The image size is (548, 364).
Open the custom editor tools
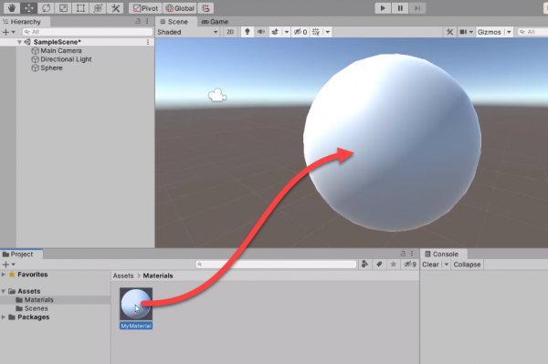click(x=115, y=8)
